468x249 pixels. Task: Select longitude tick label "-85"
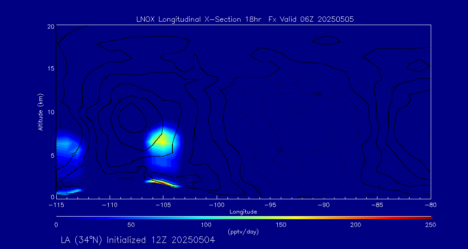(377, 205)
